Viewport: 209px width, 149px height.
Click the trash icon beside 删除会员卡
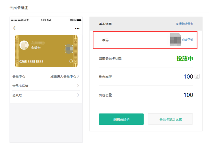tap(177, 24)
